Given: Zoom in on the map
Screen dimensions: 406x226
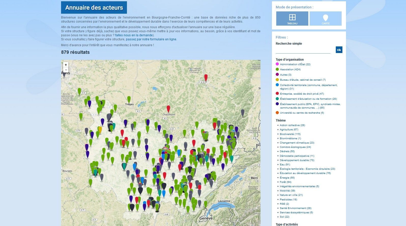Looking at the screenshot, I should click(66, 65).
